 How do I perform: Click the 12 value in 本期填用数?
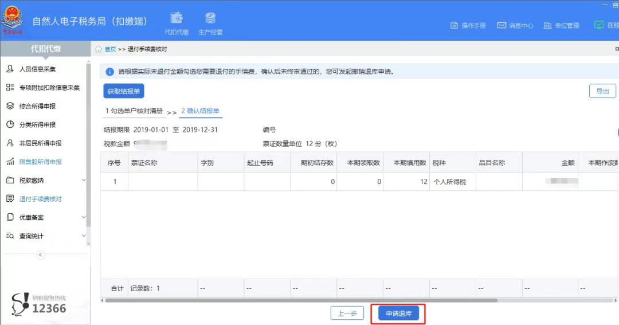424,182
